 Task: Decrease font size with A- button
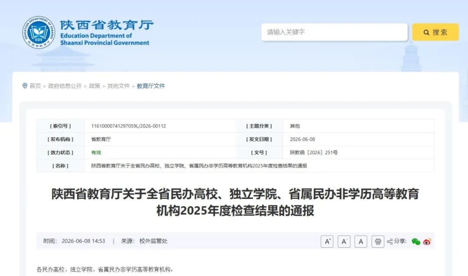pos(344,241)
